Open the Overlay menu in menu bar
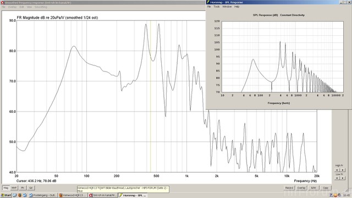 pos(12,7)
